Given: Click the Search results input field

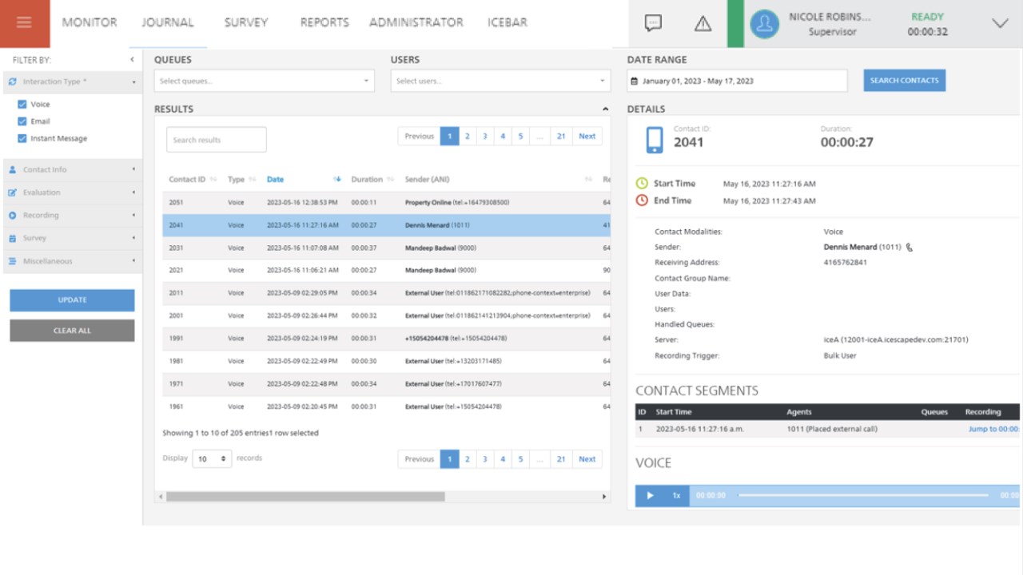Looking at the screenshot, I should pos(217,140).
